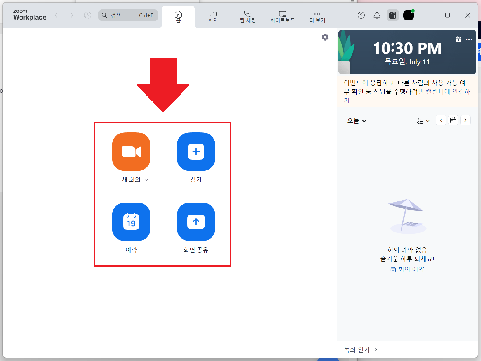Viewport: 481px width, 361px height.
Task: Open your profile avatar menu
Action: click(x=409, y=15)
